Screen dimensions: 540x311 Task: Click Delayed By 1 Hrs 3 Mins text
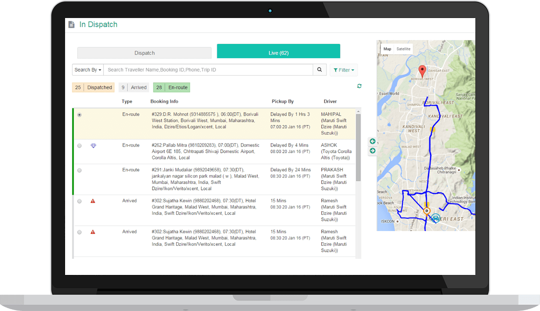(290, 117)
